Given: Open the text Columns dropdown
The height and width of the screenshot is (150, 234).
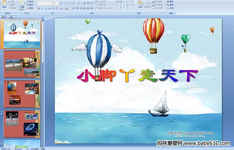Looking at the screenshot, I should [x=92, y=8].
